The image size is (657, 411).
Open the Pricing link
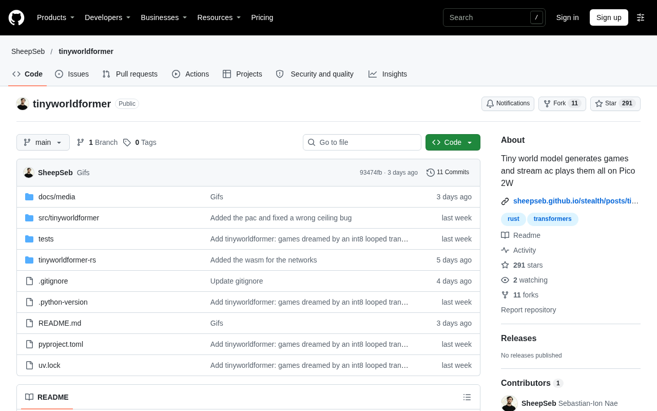(x=262, y=17)
